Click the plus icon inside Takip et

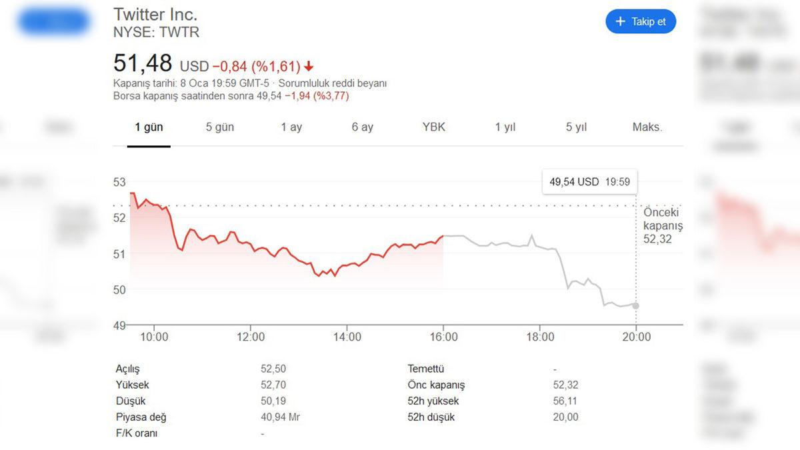pyautogui.click(x=620, y=21)
